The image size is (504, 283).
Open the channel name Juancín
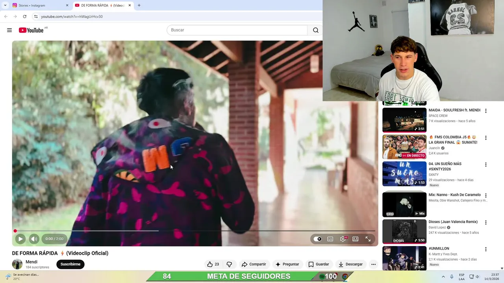(434, 148)
